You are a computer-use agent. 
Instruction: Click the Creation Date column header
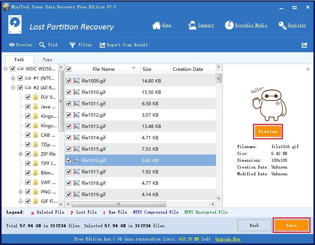[x=193, y=69]
